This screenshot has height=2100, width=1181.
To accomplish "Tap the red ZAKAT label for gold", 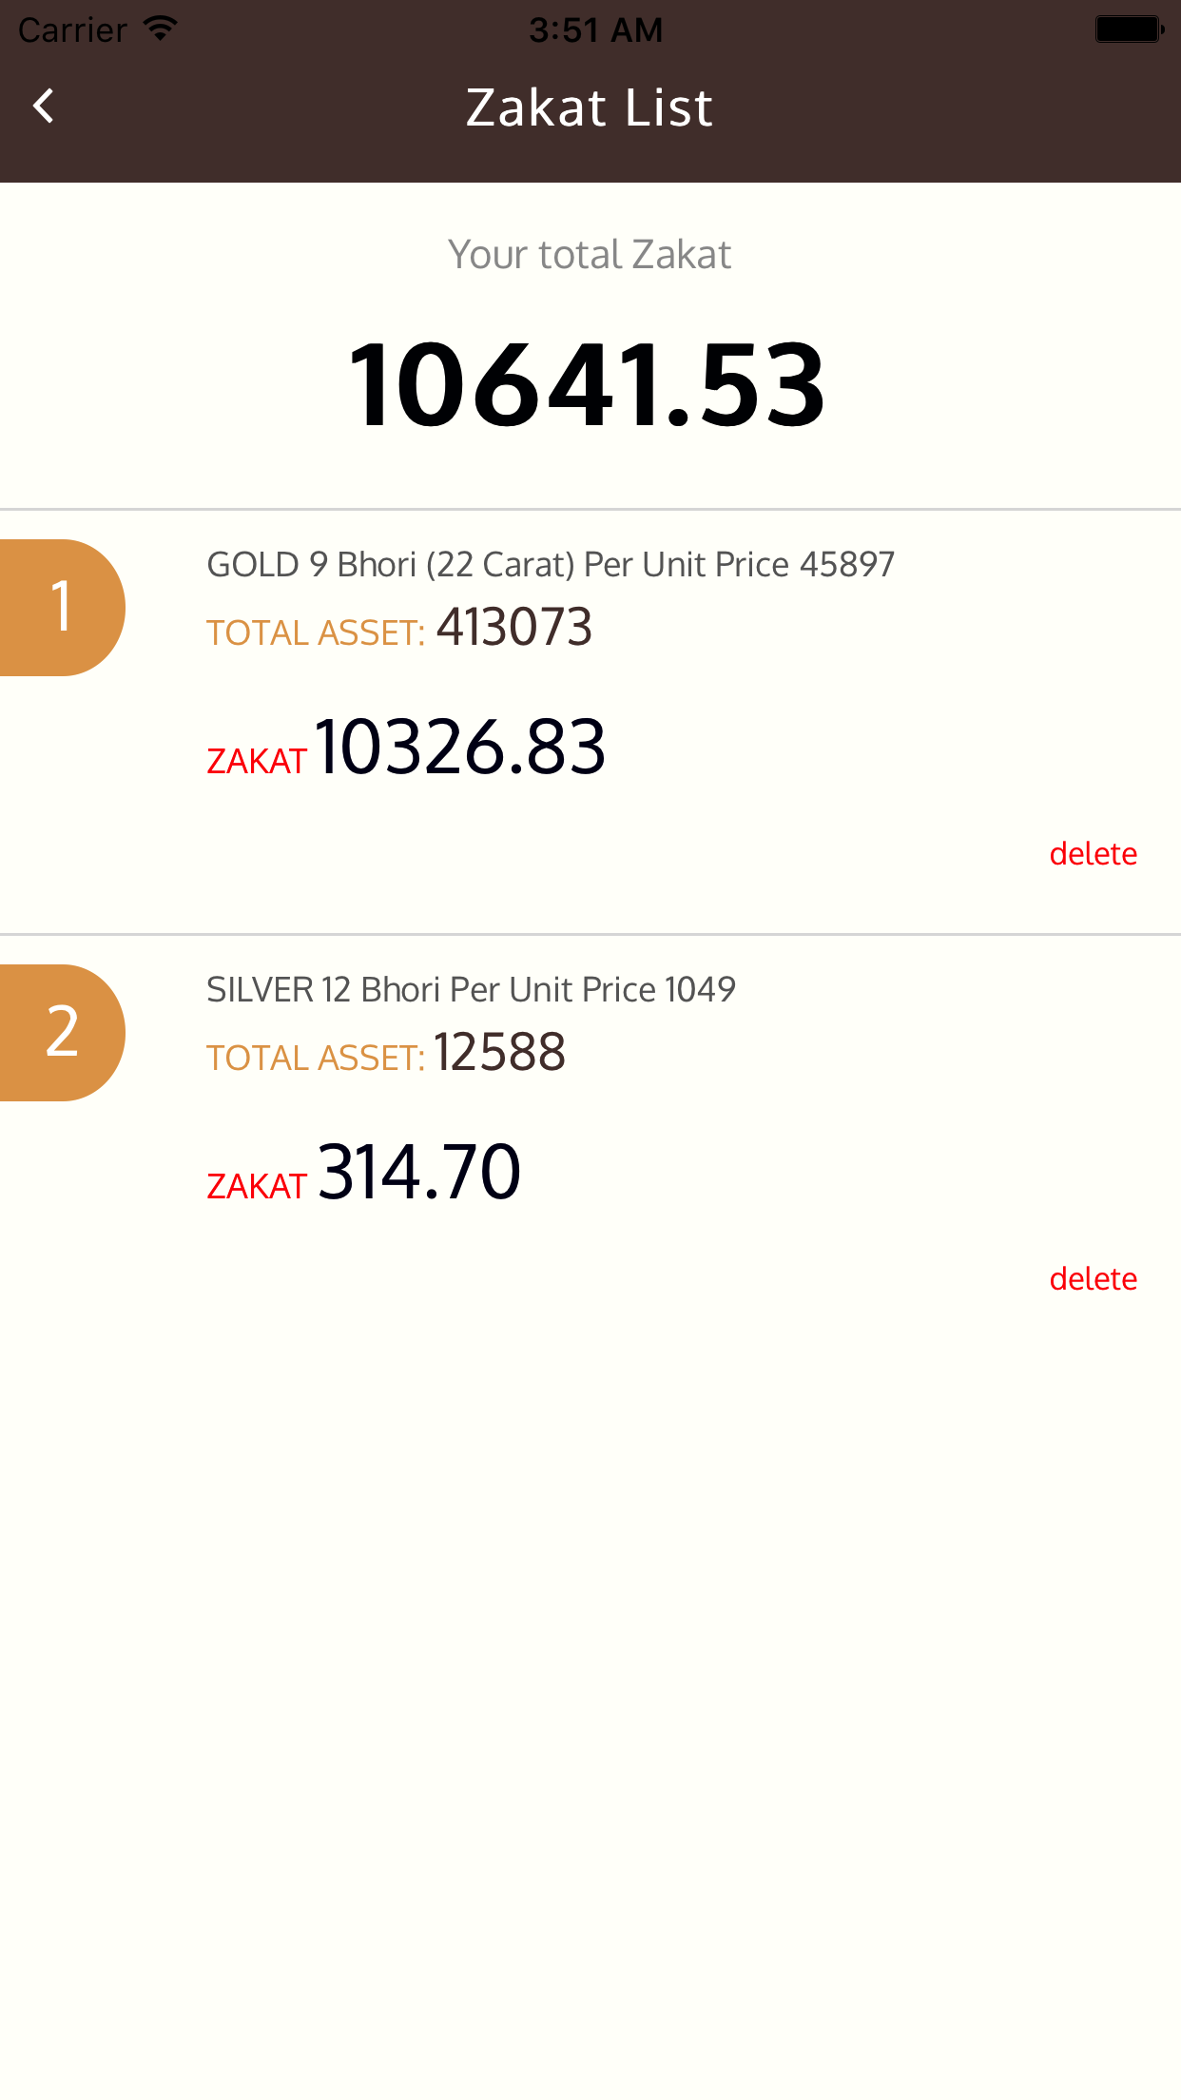I will 257,761.
